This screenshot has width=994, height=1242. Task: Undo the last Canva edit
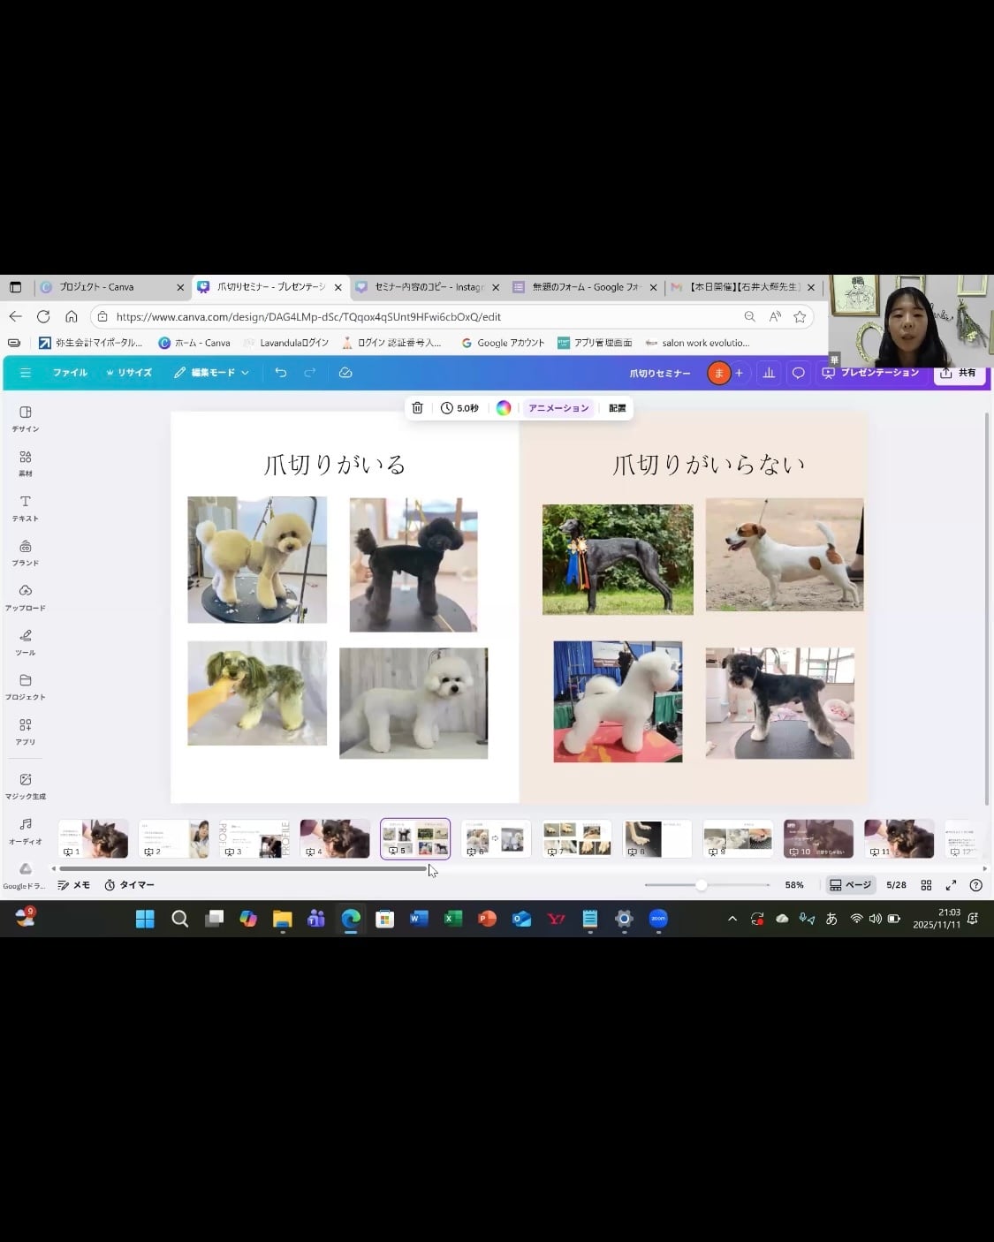pos(281,373)
